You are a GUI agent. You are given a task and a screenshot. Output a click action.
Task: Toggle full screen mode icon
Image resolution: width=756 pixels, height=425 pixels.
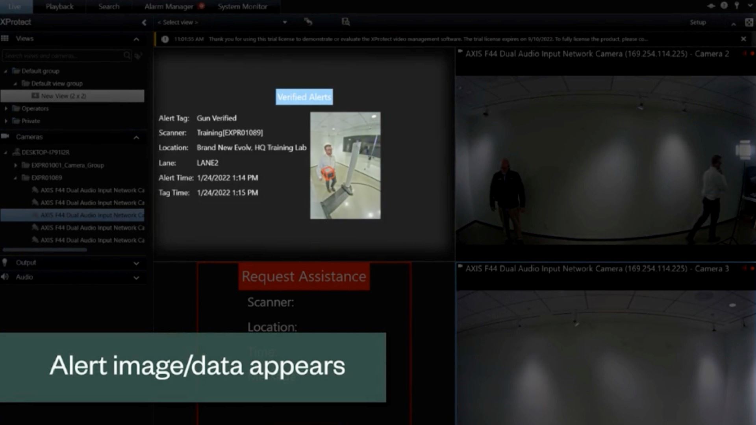click(749, 22)
